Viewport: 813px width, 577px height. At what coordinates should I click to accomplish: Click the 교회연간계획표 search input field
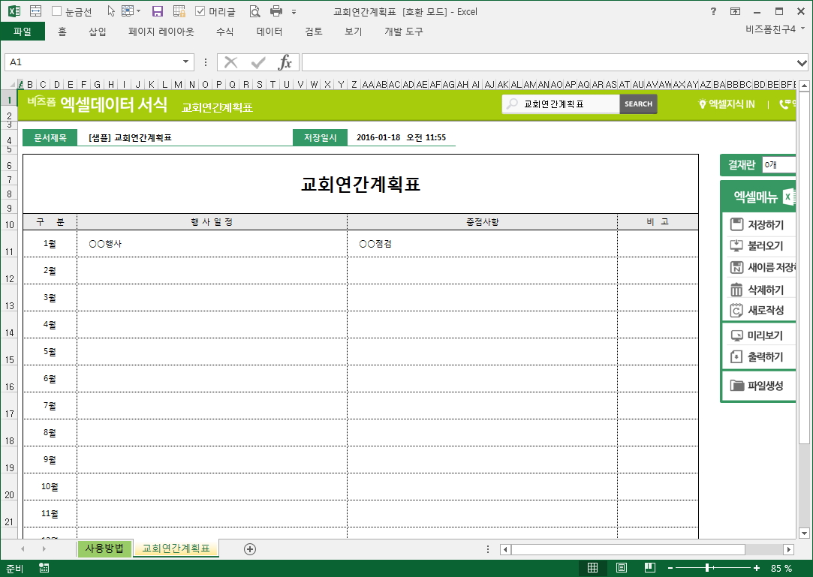tap(567, 104)
